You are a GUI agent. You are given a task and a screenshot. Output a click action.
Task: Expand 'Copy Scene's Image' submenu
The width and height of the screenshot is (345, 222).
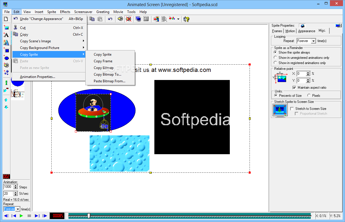(x=49, y=41)
